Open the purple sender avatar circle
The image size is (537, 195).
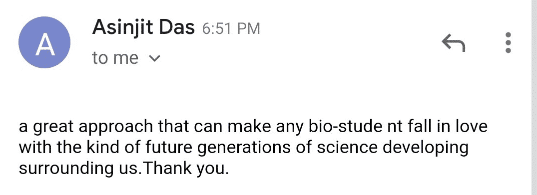point(44,42)
